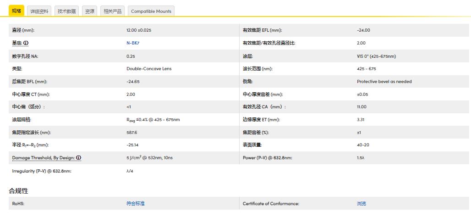The width and height of the screenshot is (471, 217).
Task: Click the Protective bevel as needed text
Action: (x=384, y=82)
